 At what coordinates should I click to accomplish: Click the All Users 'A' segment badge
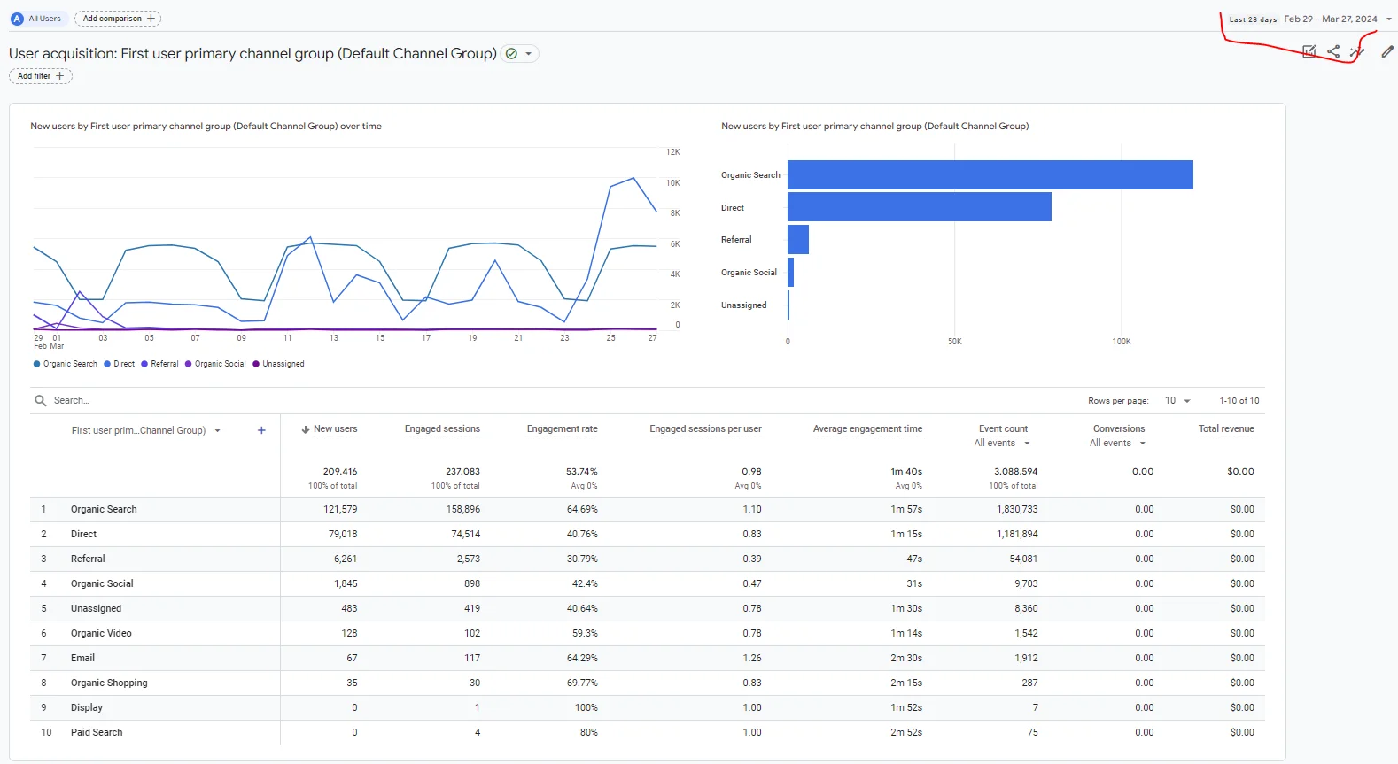click(x=17, y=19)
